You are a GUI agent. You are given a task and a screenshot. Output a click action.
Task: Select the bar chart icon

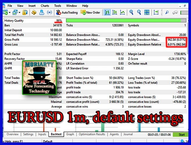pyautogui.click(x=107, y=13)
